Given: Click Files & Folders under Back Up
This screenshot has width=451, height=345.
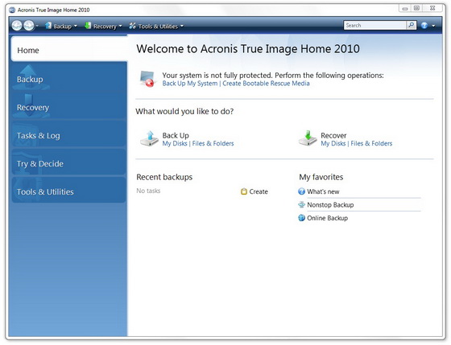Looking at the screenshot, I should (213, 143).
